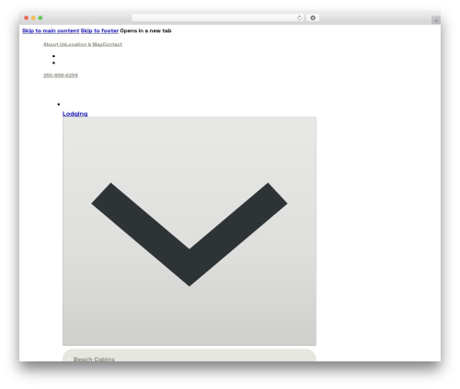This screenshot has width=460, height=389.
Task: Call phone number 250-838-6234 link
Action: 61,75
